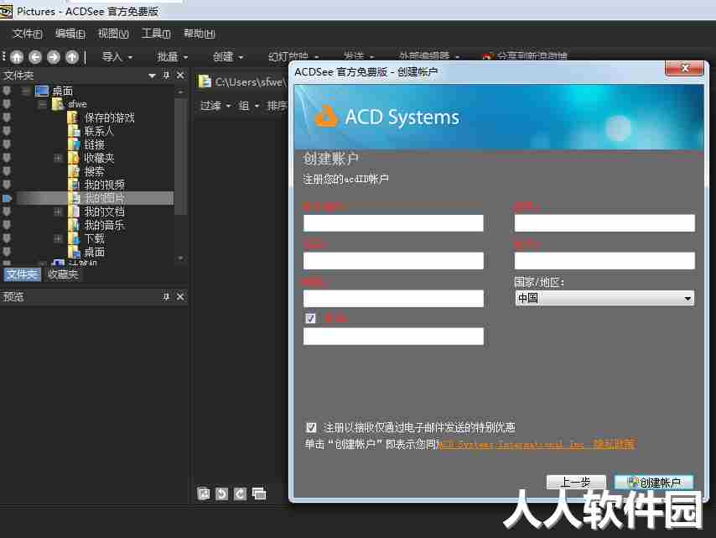Viewport: 716px width, 538px height.
Task: Expand the 下载 tree node
Action: (58, 238)
